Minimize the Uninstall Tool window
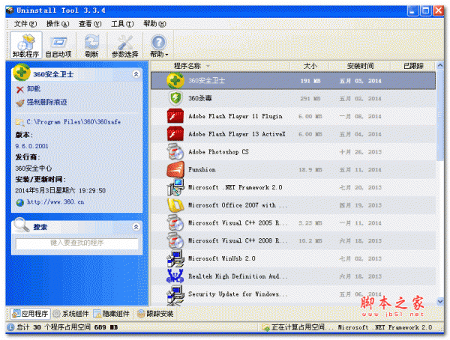This screenshot has width=450, height=340. pyautogui.click(x=413, y=11)
